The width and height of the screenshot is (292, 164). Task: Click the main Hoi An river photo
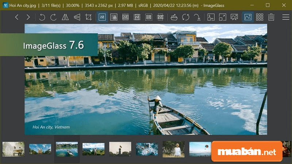[146, 79]
